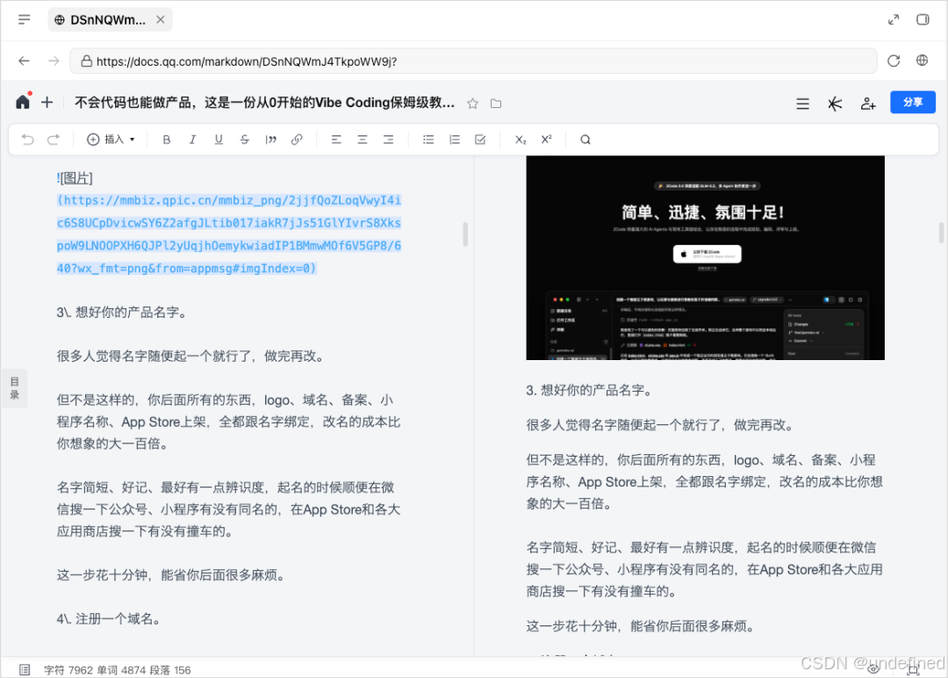The image size is (948, 678).
Task: Insert a numbered list
Action: 455,140
